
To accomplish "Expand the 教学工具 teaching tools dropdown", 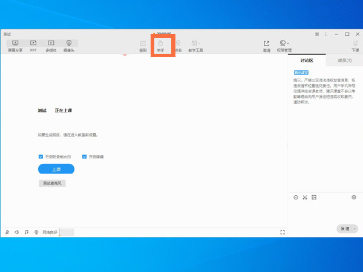I will 196,44.
